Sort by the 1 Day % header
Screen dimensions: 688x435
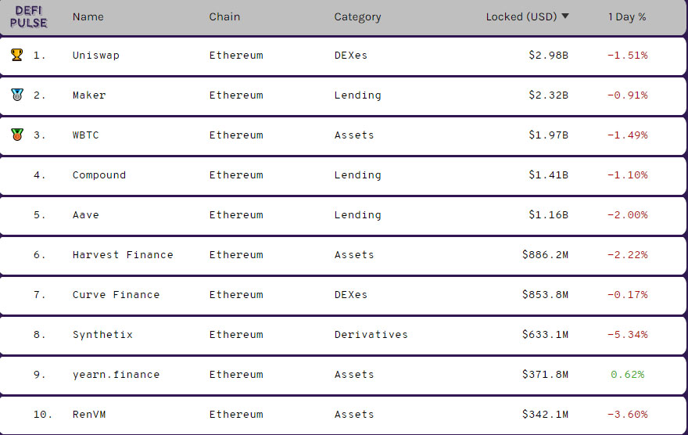click(627, 16)
